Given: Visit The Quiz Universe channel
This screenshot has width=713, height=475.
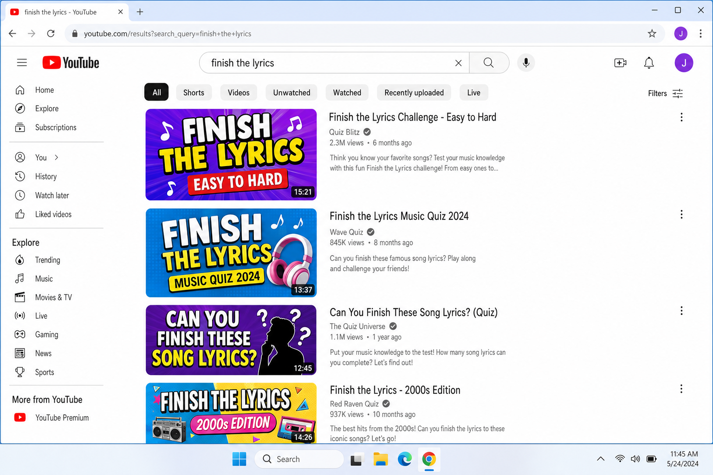Looking at the screenshot, I should [x=357, y=326].
